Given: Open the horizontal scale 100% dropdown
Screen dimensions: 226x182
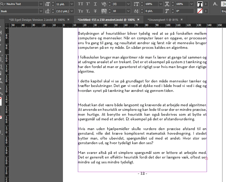Looking at the screenshot, I should click(x=191, y=4).
